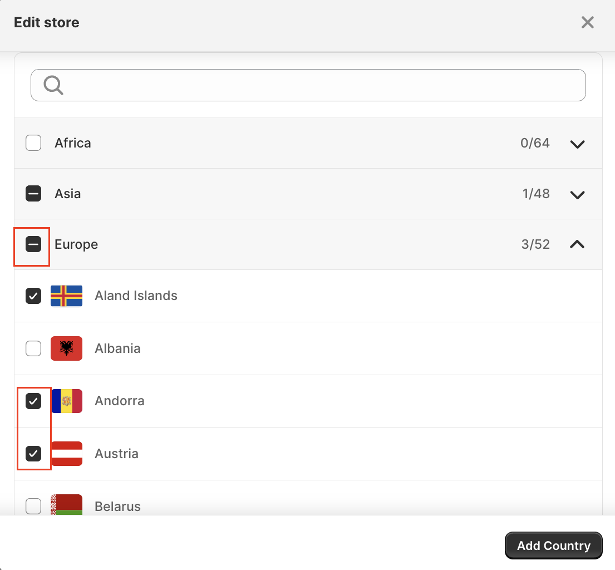Viewport: 615px width, 570px height.
Task: Click the Aland Islands flag icon
Action: pos(66,296)
